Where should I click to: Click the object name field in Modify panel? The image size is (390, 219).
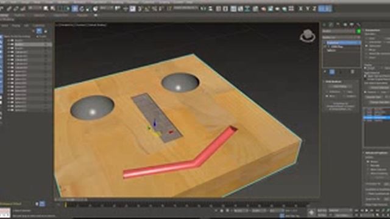point(339,31)
